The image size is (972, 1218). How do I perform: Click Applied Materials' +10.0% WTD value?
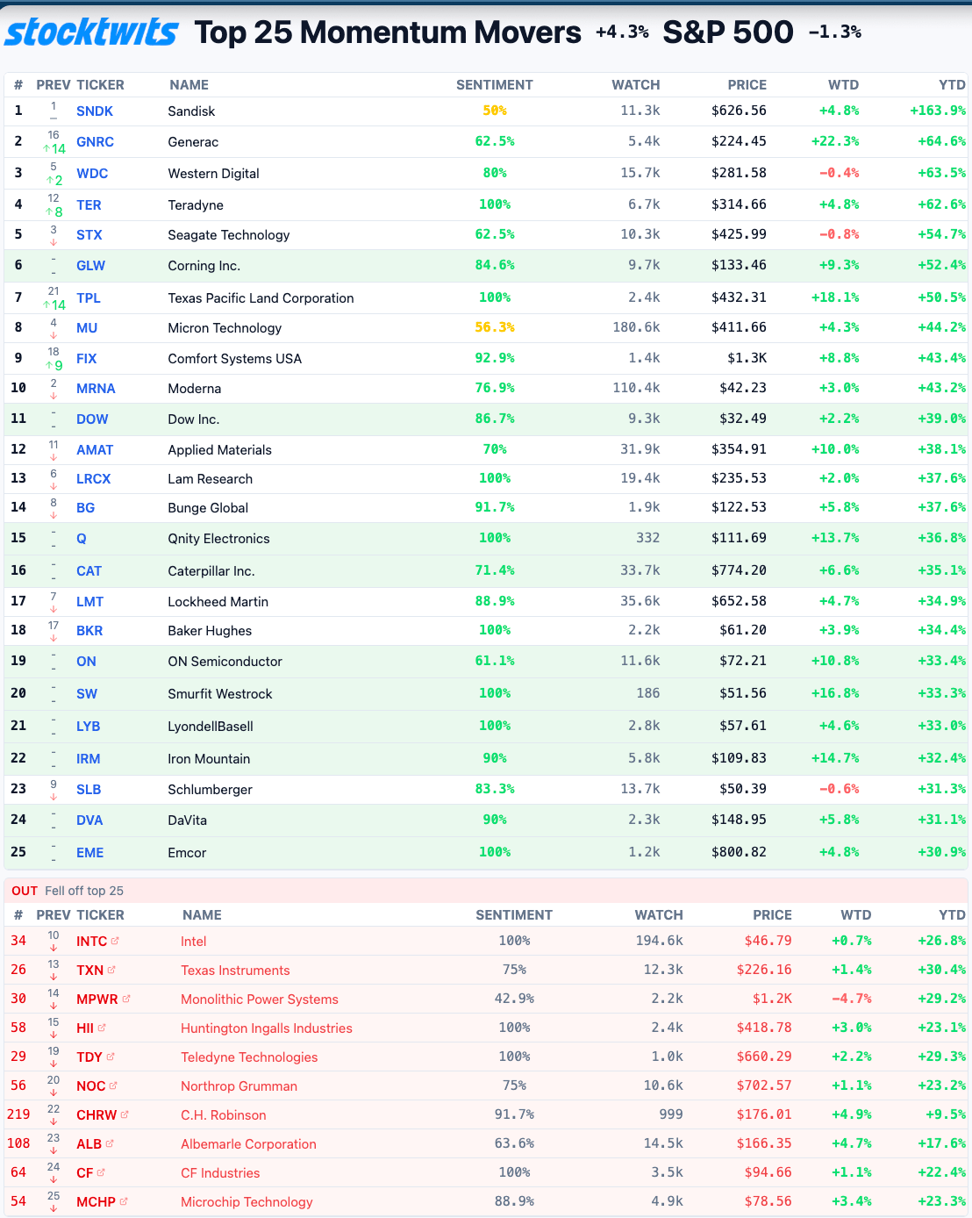tap(835, 450)
